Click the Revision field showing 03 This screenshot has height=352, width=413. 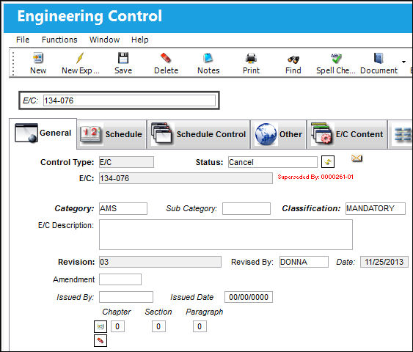click(160, 262)
